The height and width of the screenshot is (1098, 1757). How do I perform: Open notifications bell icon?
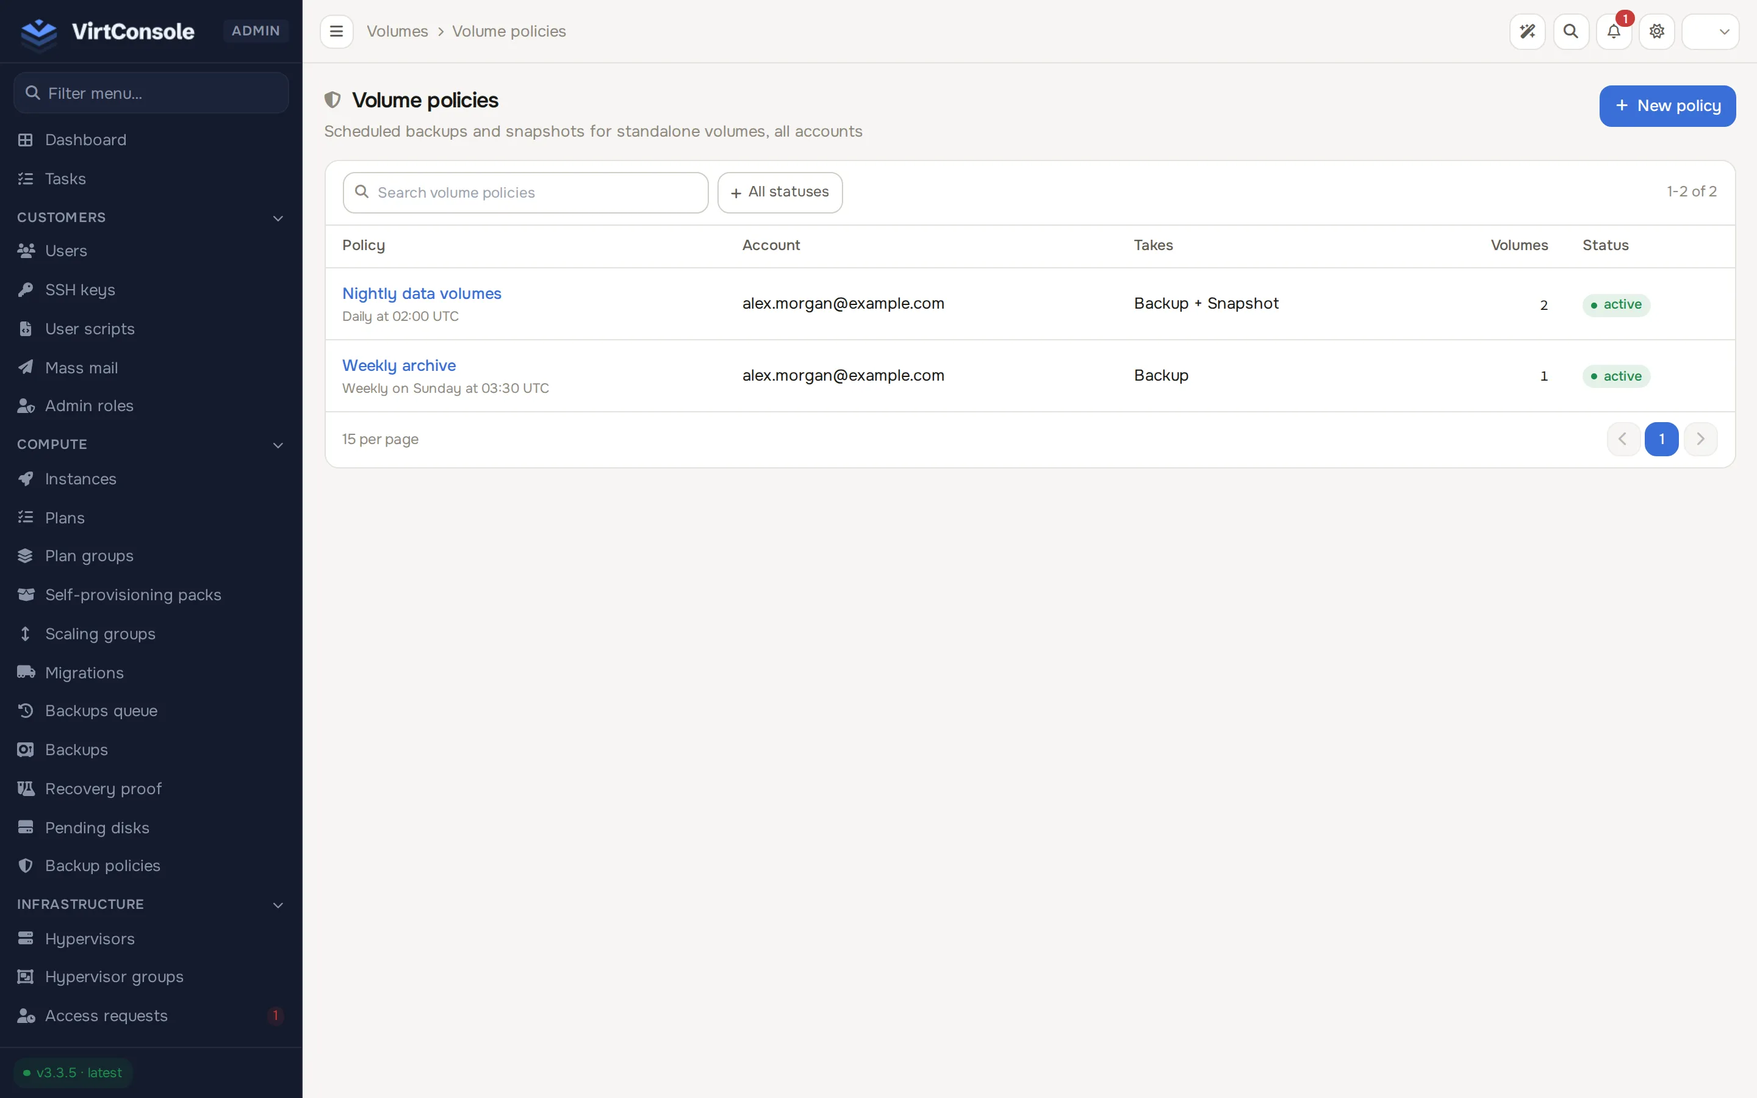point(1613,31)
